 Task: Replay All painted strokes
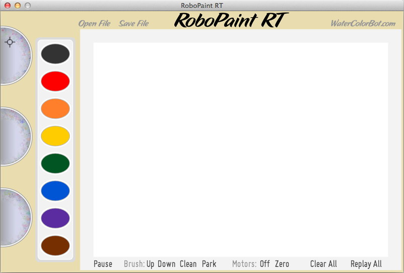coord(366,264)
